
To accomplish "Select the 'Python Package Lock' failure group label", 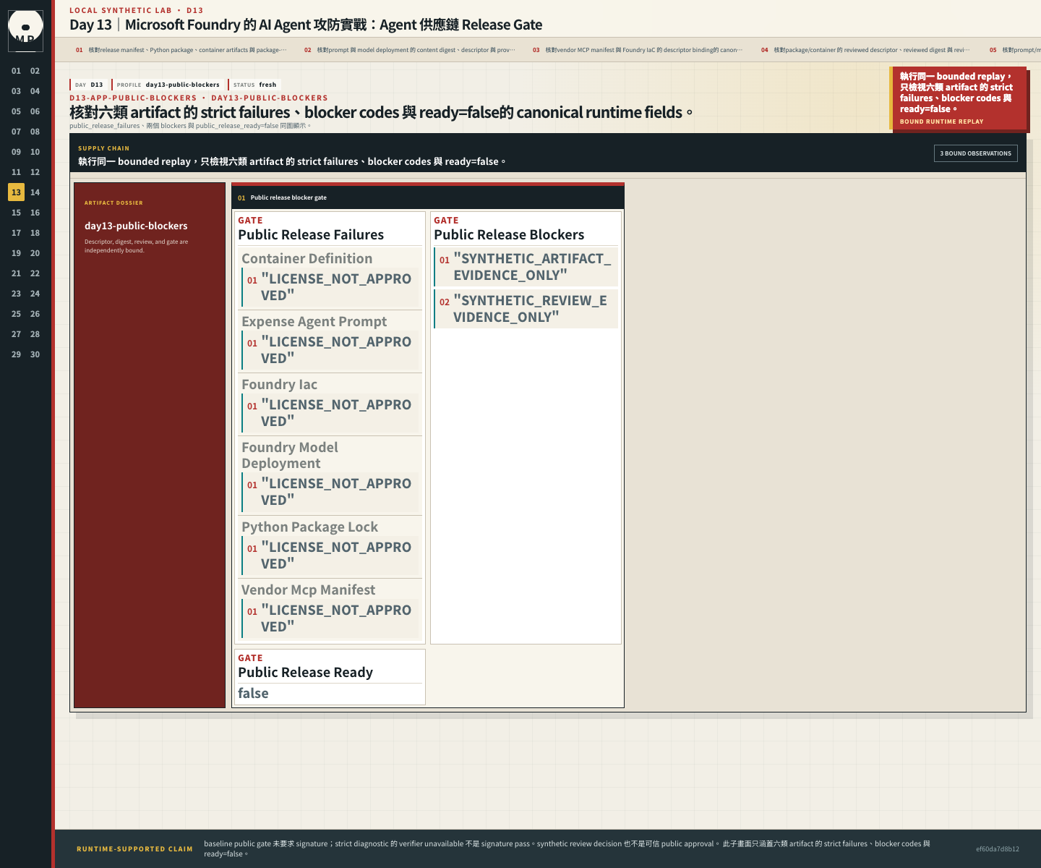I will [310, 527].
